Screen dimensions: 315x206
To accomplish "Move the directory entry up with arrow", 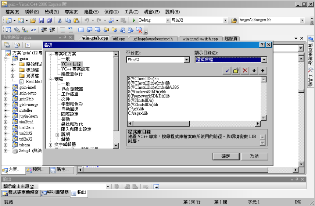I will (262, 70).
